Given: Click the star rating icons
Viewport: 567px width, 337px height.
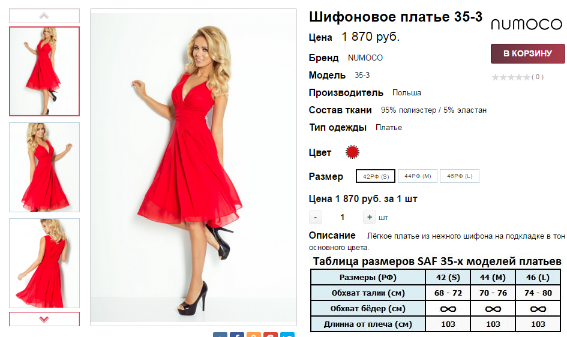Looking at the screenshot, I should (x=511, y=77).
